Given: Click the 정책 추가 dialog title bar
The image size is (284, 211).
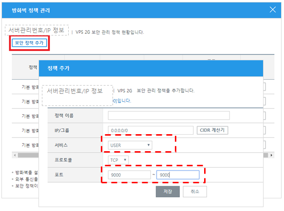Looking at the screenshot, I should pos(151,69).
